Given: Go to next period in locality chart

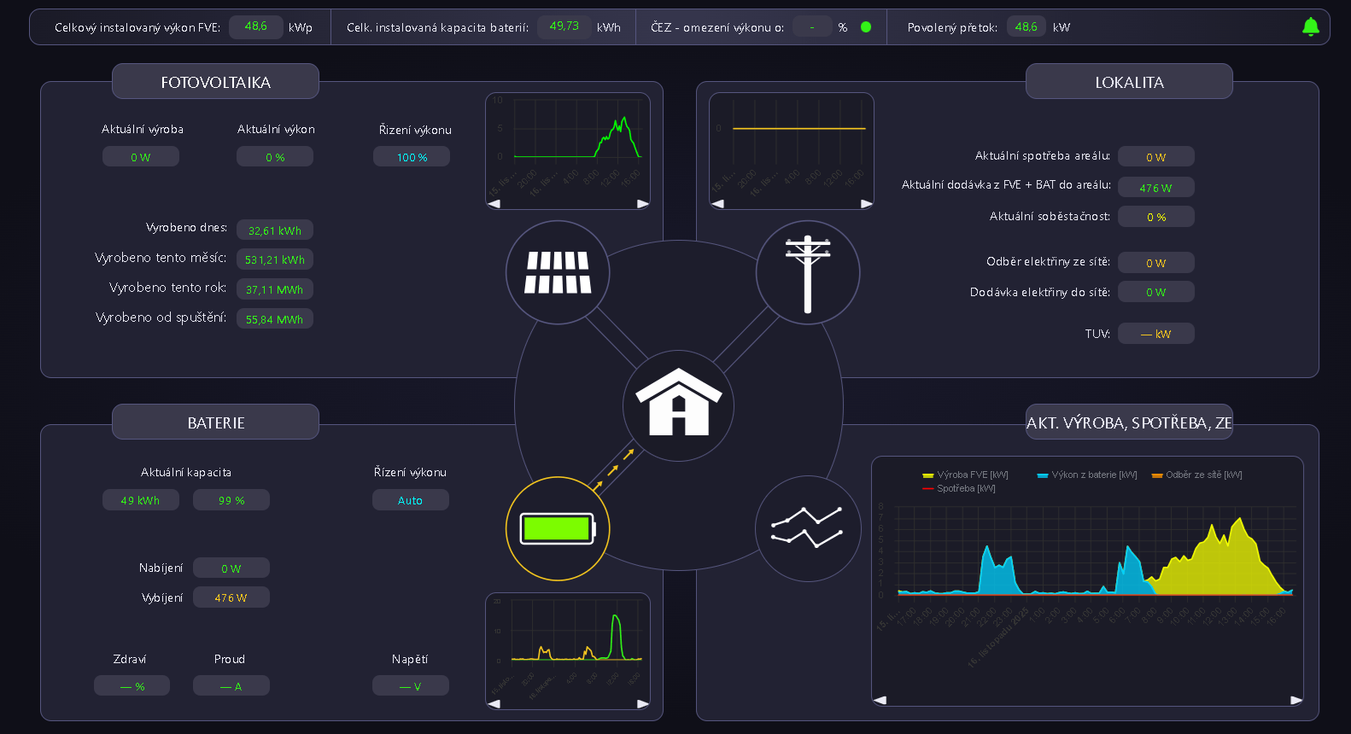Looking at the screenshot, I should pos(867,203).
